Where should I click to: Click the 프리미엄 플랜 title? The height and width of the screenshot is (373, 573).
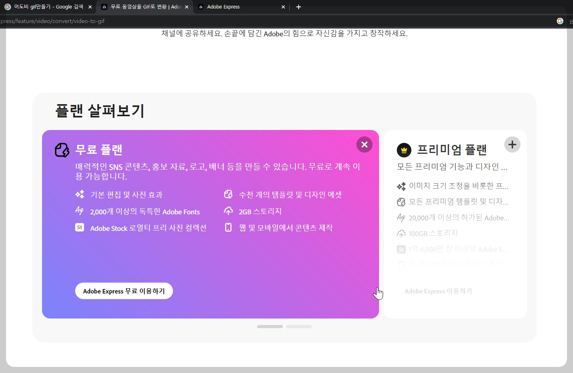tap(452, 150)
